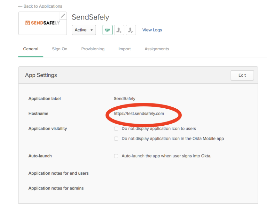Click the SendSafely logo thumbnail

(x=43, y=23)
